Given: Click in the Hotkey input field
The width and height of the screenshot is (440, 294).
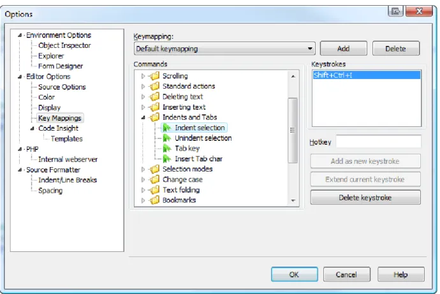Looking at the screenshot, I should 379,142.
